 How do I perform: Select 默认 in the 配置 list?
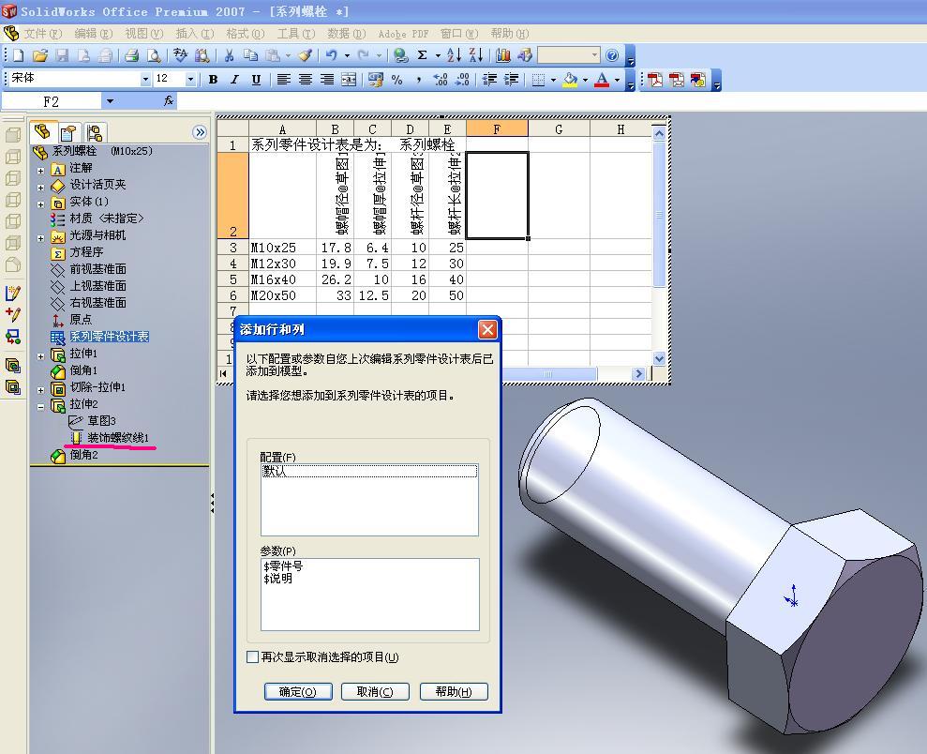coord(369,472)
